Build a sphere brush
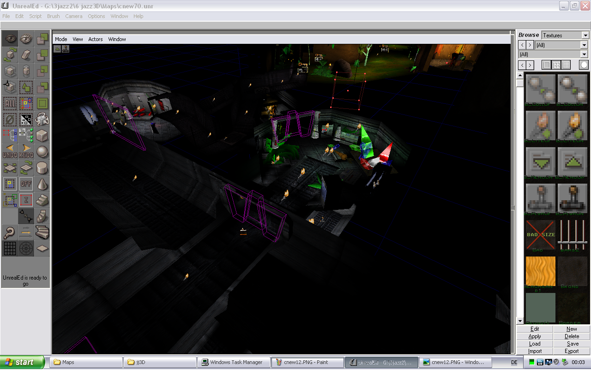The width and height of the screenshot is (591, 370). (x=42, y=152)
